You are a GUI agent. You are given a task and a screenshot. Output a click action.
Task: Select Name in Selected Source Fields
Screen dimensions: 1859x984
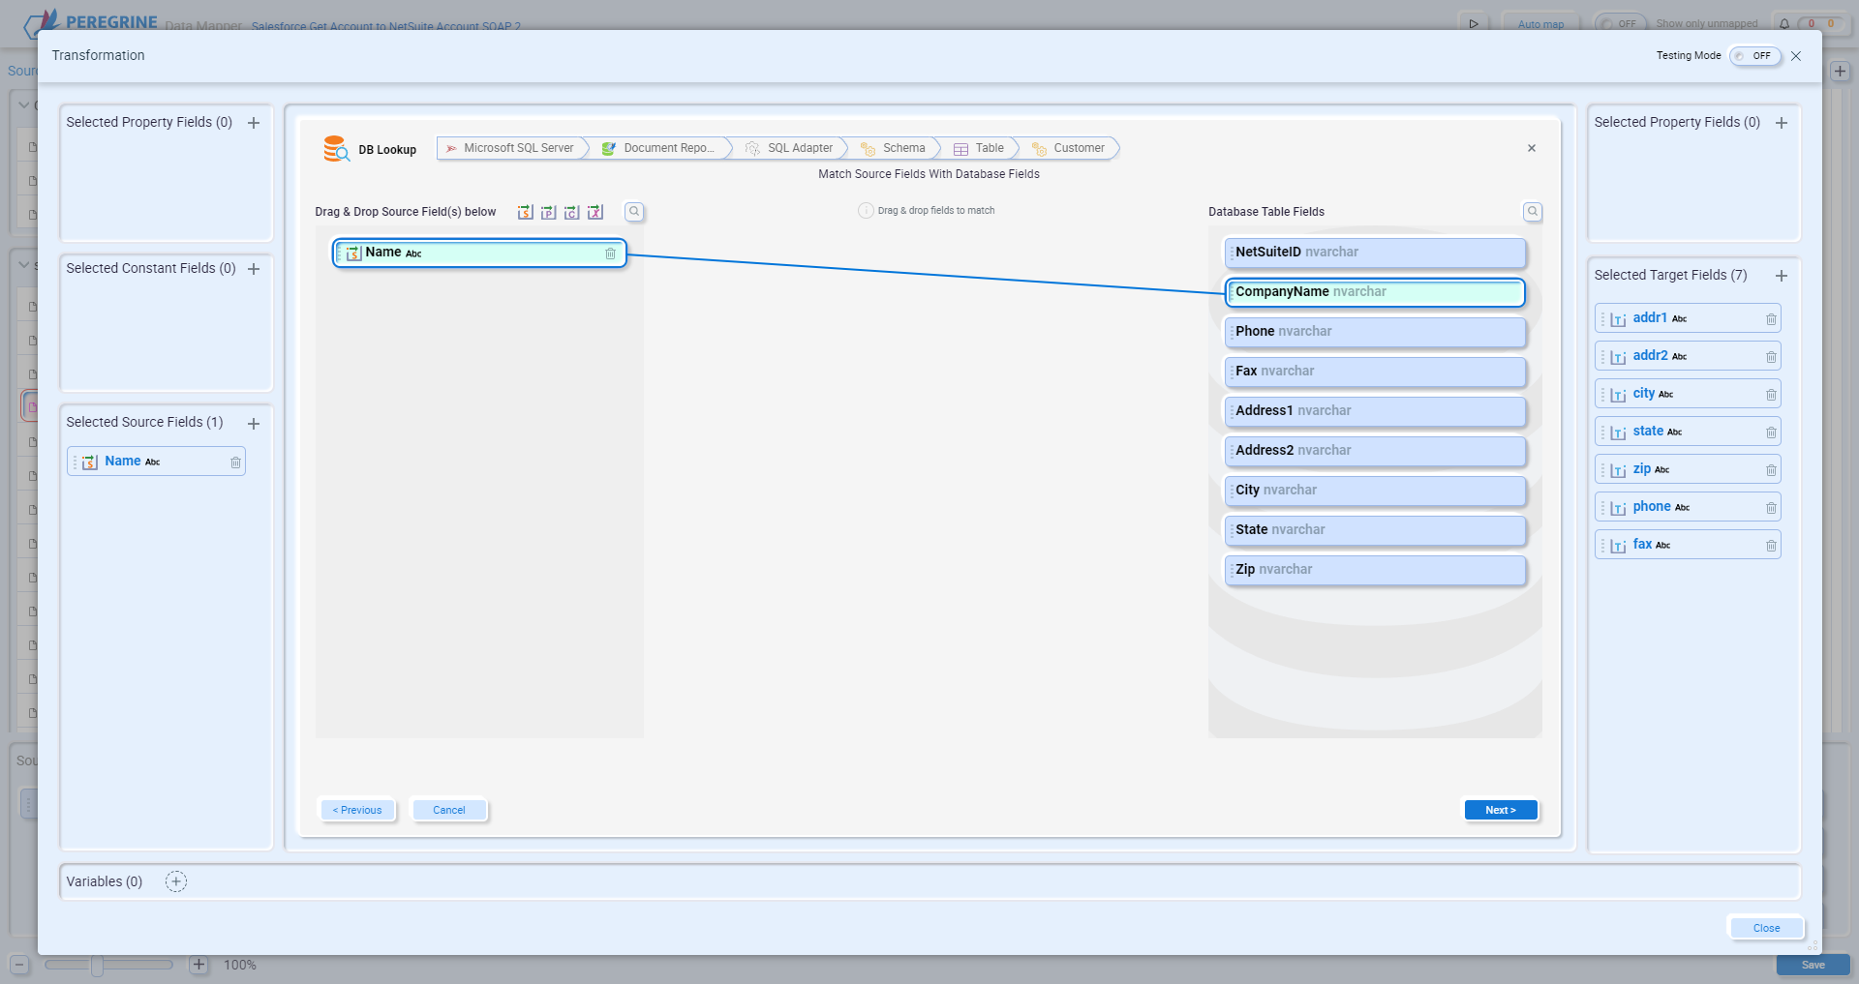pos(156,462)
